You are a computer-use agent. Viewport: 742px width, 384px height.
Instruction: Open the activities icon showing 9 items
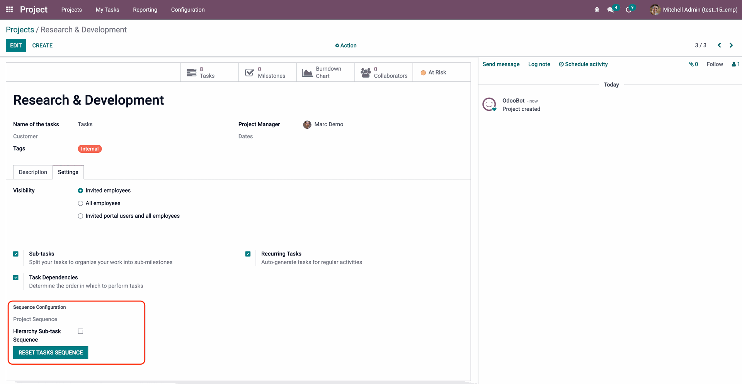[x=628, y=10]
